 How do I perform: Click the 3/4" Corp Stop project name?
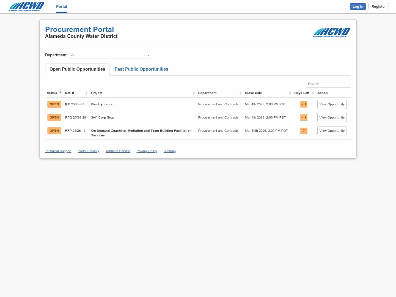(103, 118)
